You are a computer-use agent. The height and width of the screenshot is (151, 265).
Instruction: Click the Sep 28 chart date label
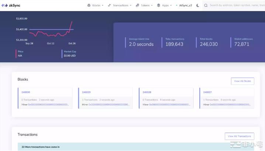coord(29,43)
